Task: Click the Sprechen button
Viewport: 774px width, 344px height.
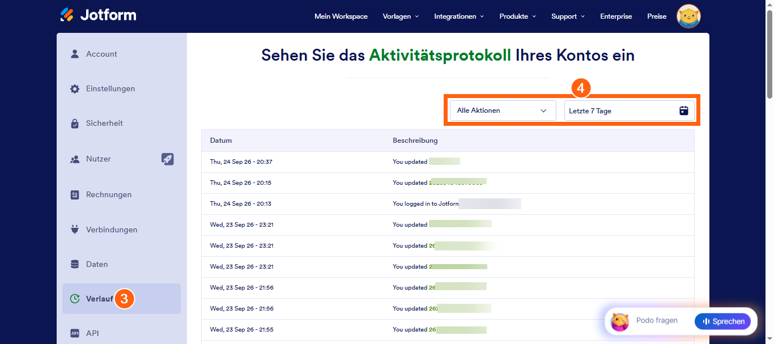Action: click(722, 321)
